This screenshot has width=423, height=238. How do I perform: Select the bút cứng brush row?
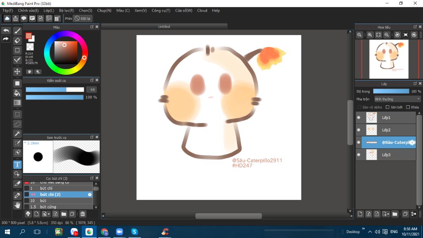pos(58,207)
